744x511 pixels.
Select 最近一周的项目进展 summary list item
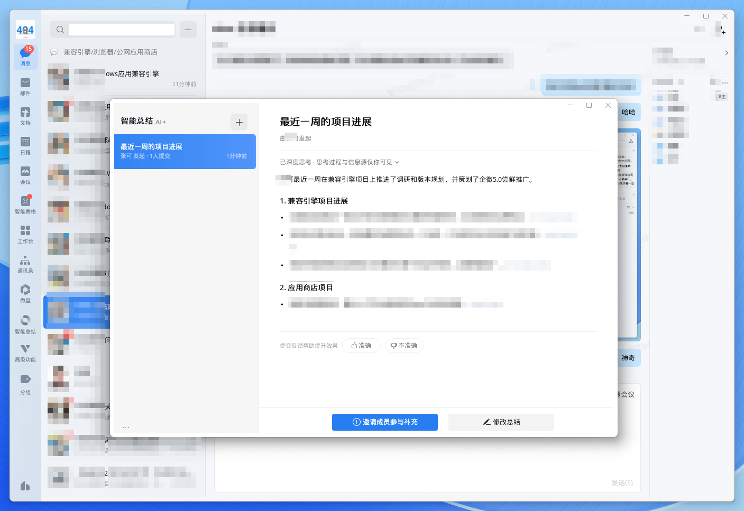click(185, 152)
